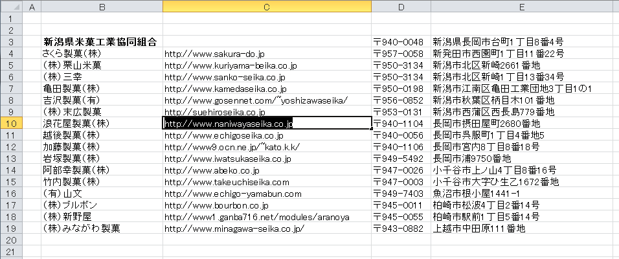Viewport: 619px width, 259px height.
Task: Click postal code 〒940-0048
Action: point(398,42)
